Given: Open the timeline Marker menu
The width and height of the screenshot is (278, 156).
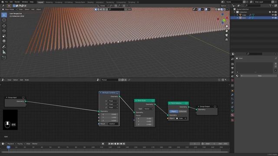Looking at the screenshot, I should pyautogui.click(x=35, y=144).
